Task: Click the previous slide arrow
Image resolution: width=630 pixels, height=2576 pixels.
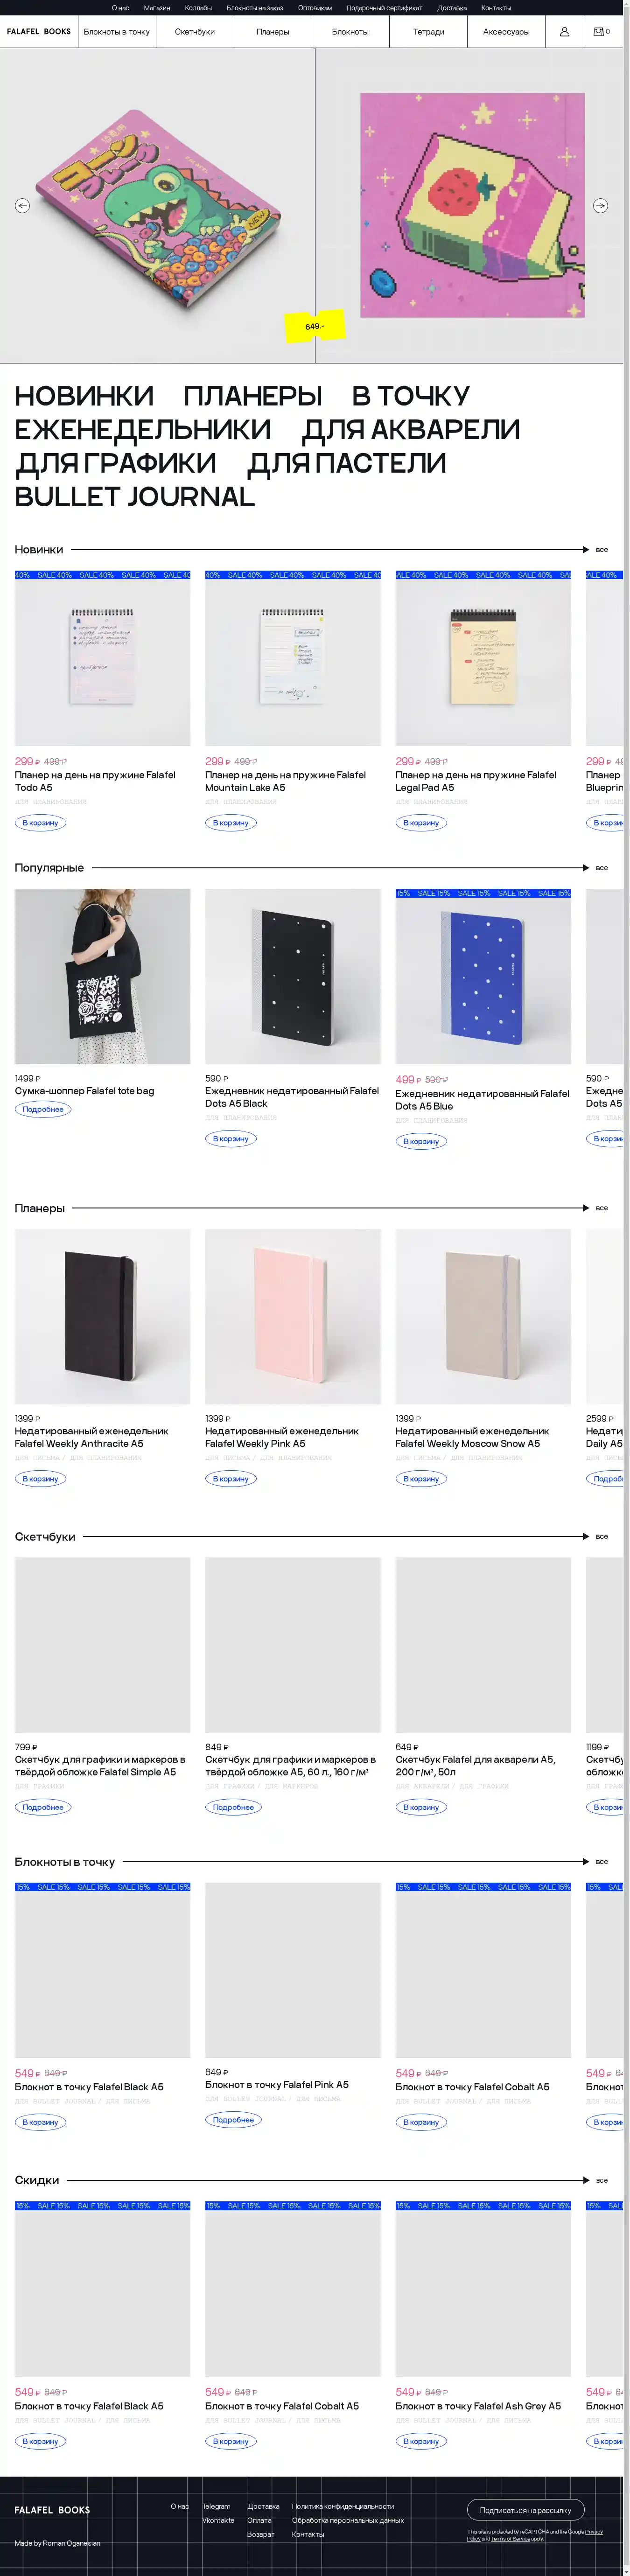Action: pyautogui.click(x=22, y=206)
